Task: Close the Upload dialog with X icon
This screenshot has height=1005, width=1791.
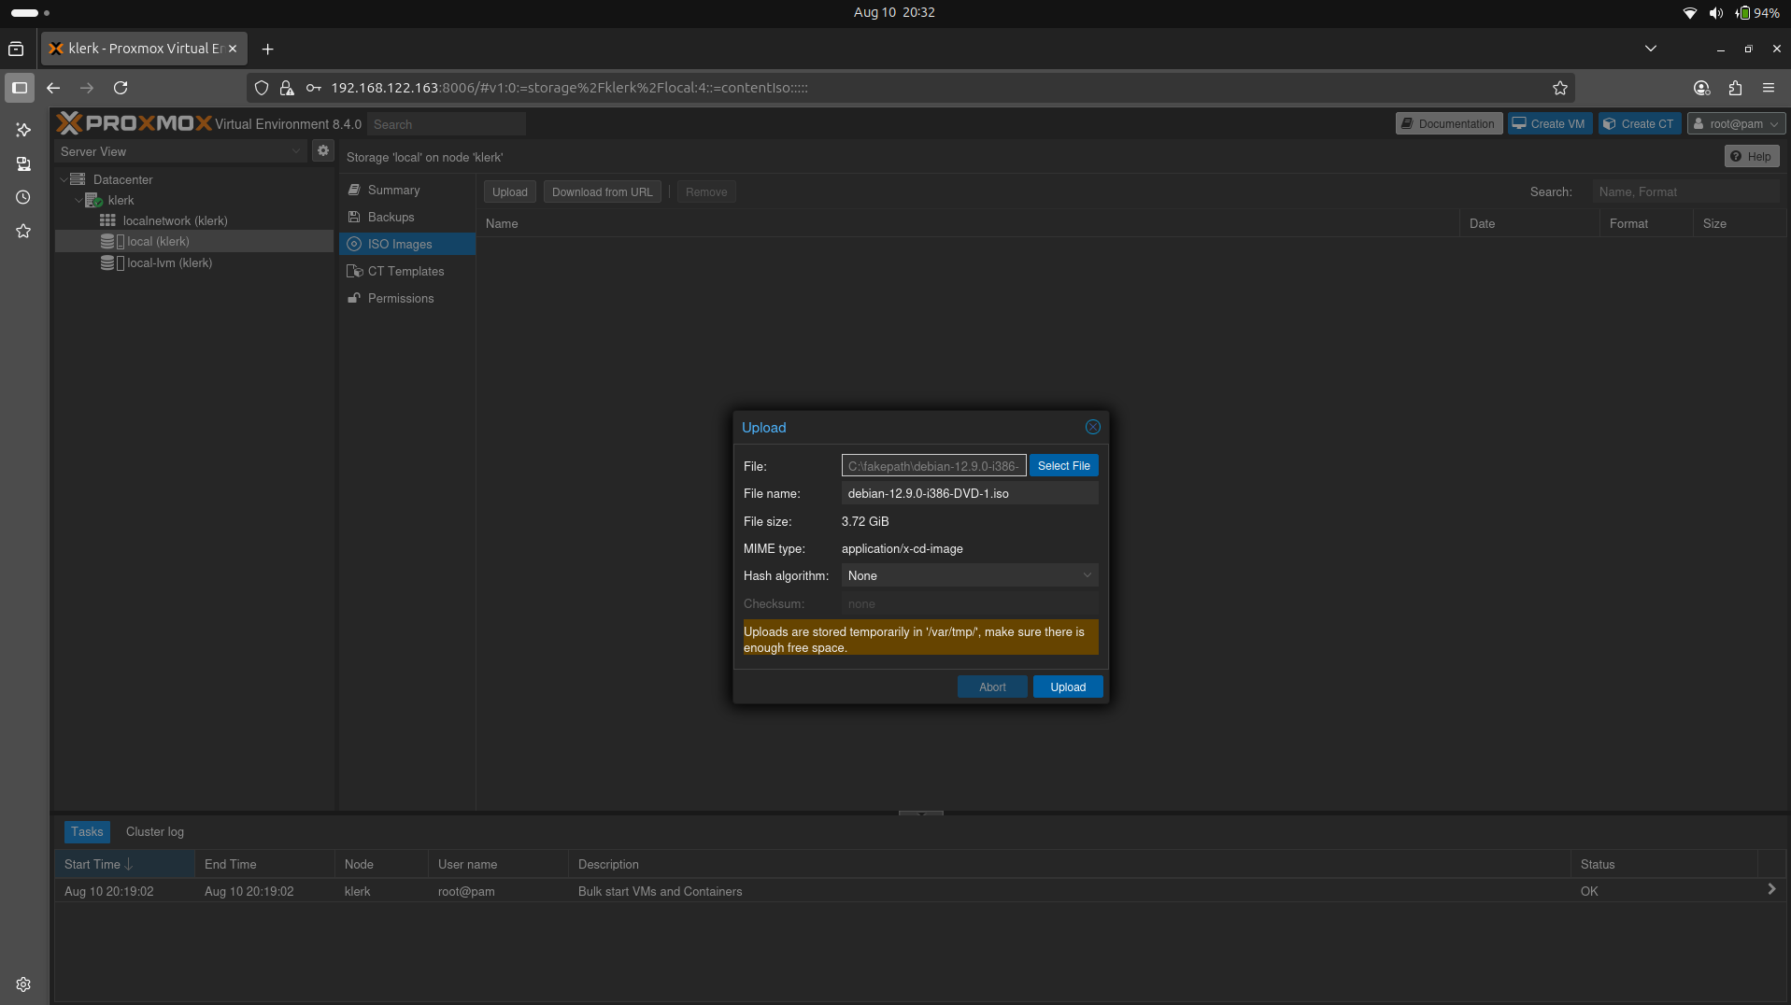Action: pyautogui.click(x=1092, y=427)
